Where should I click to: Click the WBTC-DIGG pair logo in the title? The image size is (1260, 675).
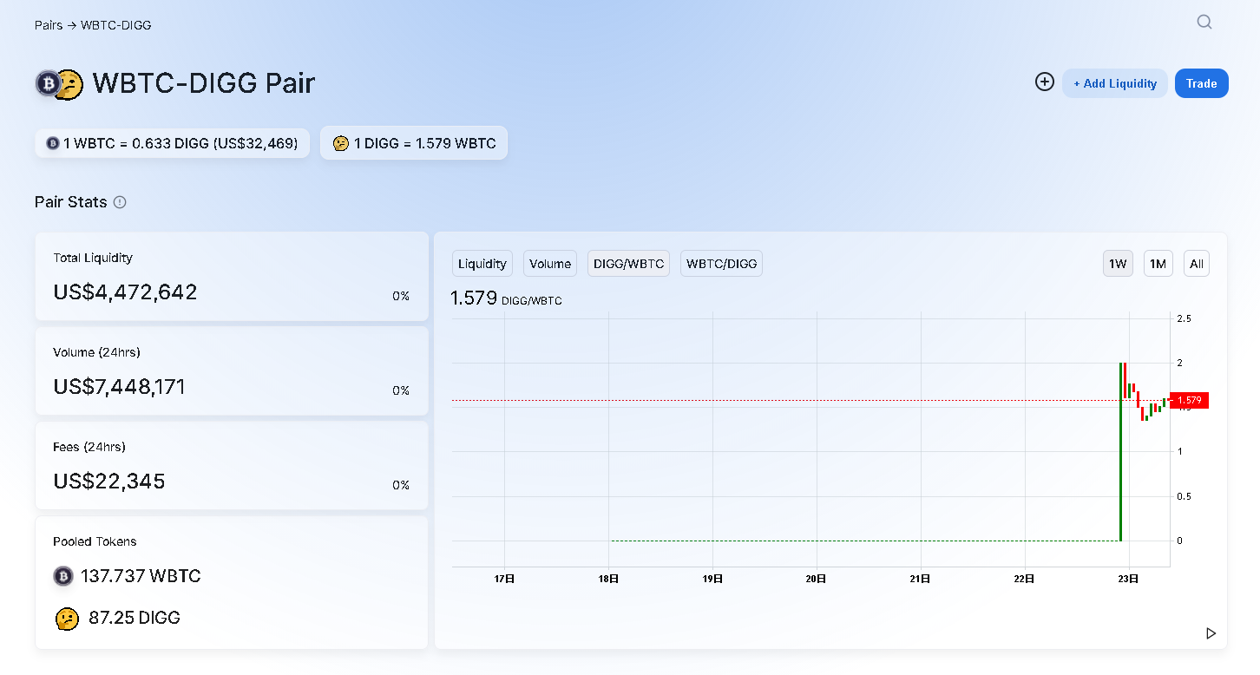59,83
